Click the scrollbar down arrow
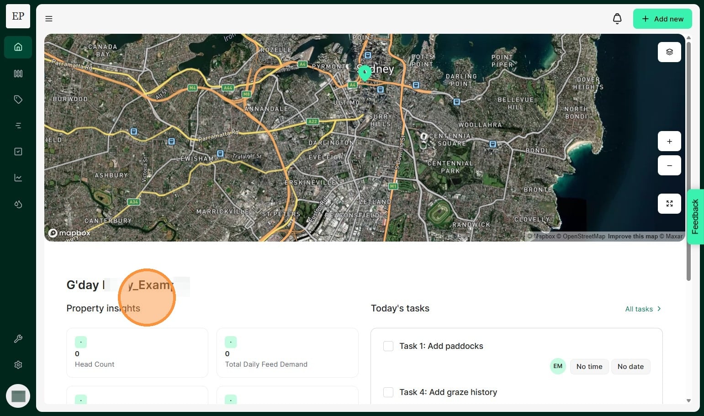This screenshot has height=416, width=704. pos(688,401)
